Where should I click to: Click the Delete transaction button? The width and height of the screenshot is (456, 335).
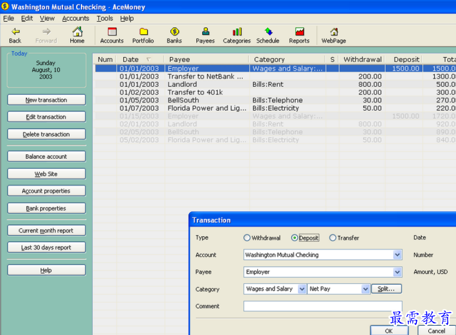pos(47,134)
